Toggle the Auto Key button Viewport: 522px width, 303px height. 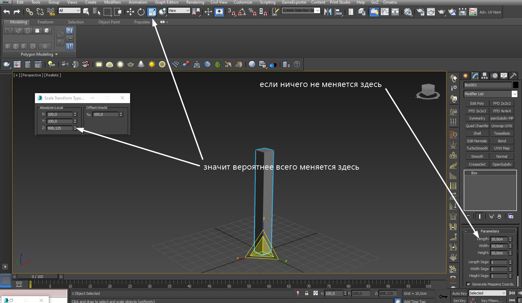pos(459,293)
